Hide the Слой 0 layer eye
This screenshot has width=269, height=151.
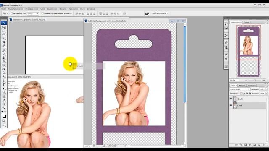pos(231,99)
